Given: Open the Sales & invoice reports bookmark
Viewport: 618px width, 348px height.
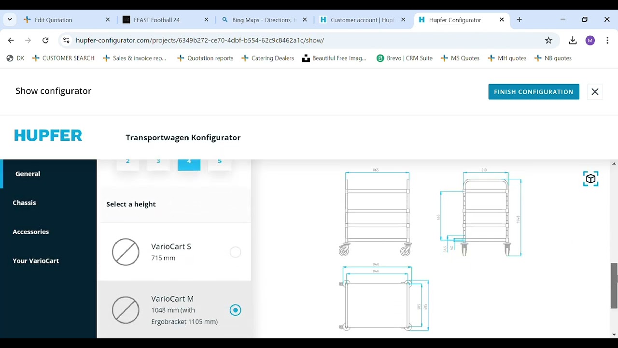Looking at the screenshot, I should point(135,58).
